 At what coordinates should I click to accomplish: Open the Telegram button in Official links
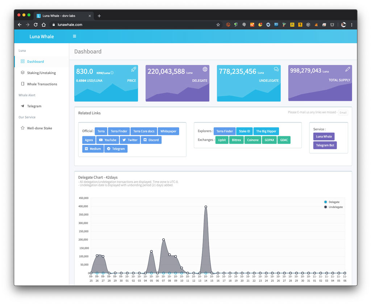pos(116,149)
